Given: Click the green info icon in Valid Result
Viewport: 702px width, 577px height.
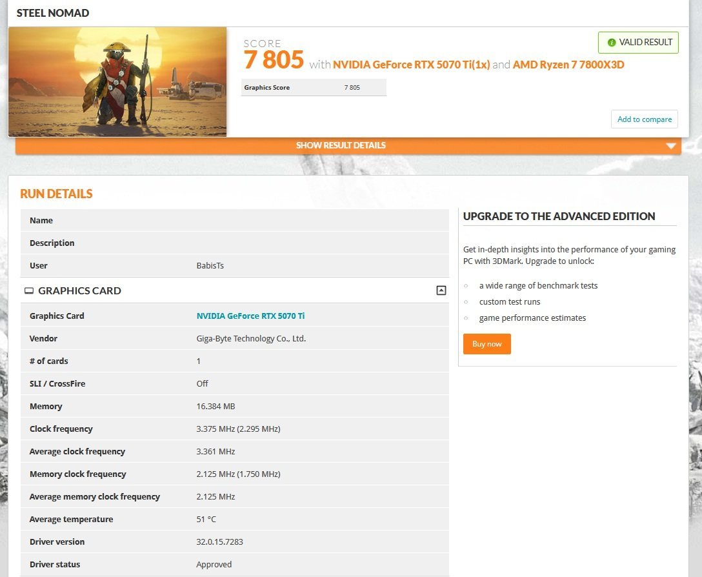Looking at the screenshot, I should 611,43.
